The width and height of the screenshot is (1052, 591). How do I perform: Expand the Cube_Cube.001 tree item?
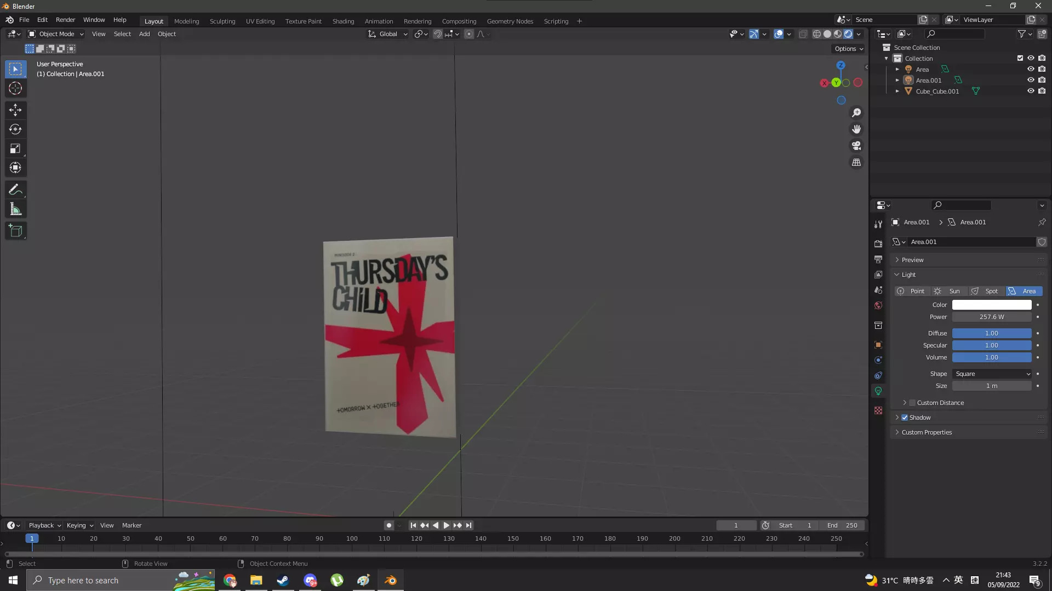(x=897, y=91)
